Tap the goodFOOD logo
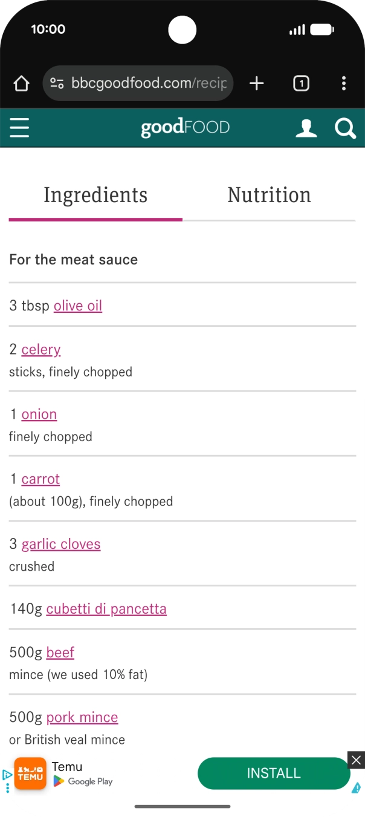This screenshot has width=365, height=817. pyautogui.click(x=185, y=128)
